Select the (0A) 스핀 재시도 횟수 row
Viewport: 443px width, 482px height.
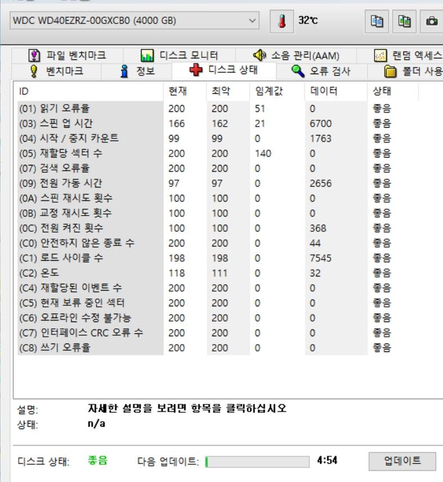[218, 198]
